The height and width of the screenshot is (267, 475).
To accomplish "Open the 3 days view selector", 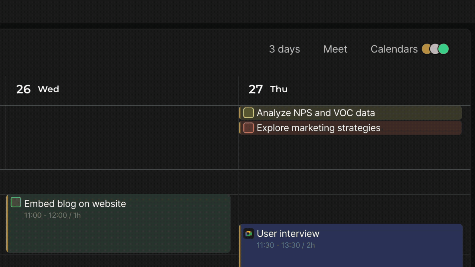I will tap(284, 49).
